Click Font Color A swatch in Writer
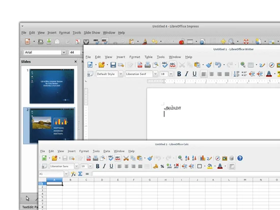 click(269, 74)
